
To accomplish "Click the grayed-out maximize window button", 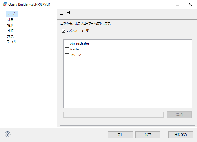I will pyautogui.click(x=177, y=4).
